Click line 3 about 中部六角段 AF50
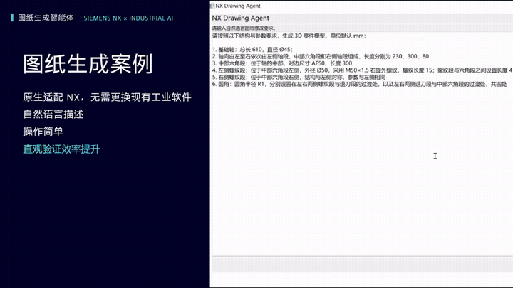Screen dimensions: 513x288 point(282,63)
